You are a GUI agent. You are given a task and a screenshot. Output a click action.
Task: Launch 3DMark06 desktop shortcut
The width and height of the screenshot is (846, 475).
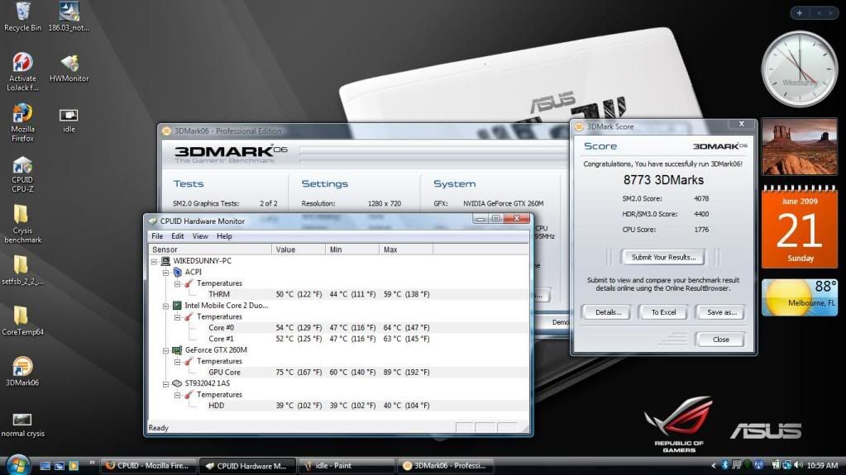(22, 372)
